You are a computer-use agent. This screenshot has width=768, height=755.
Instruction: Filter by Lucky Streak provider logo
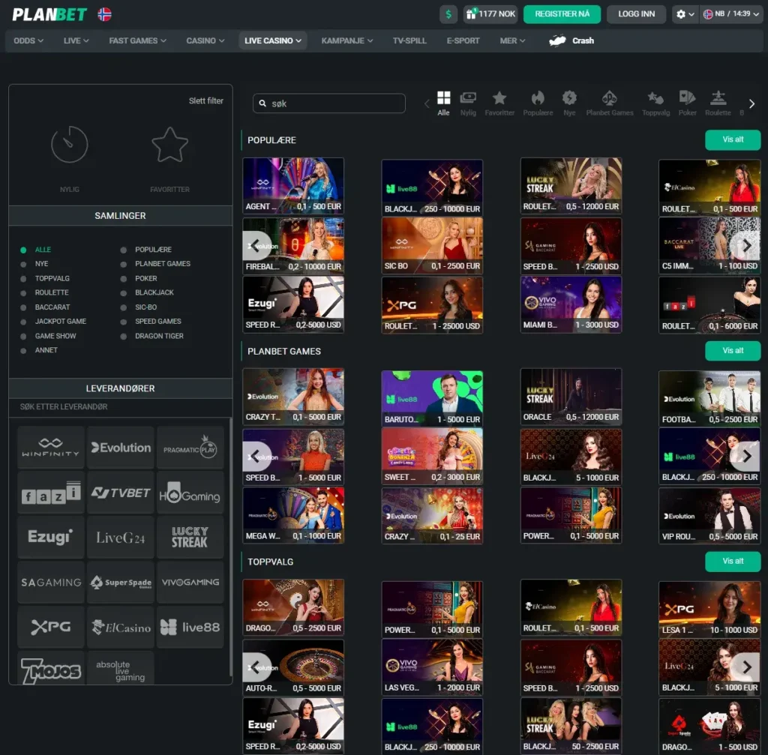[190, 537]
